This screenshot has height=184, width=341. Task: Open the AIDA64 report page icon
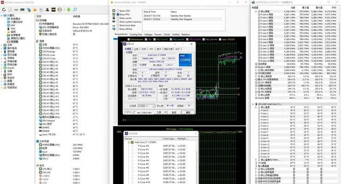[10, 10]
